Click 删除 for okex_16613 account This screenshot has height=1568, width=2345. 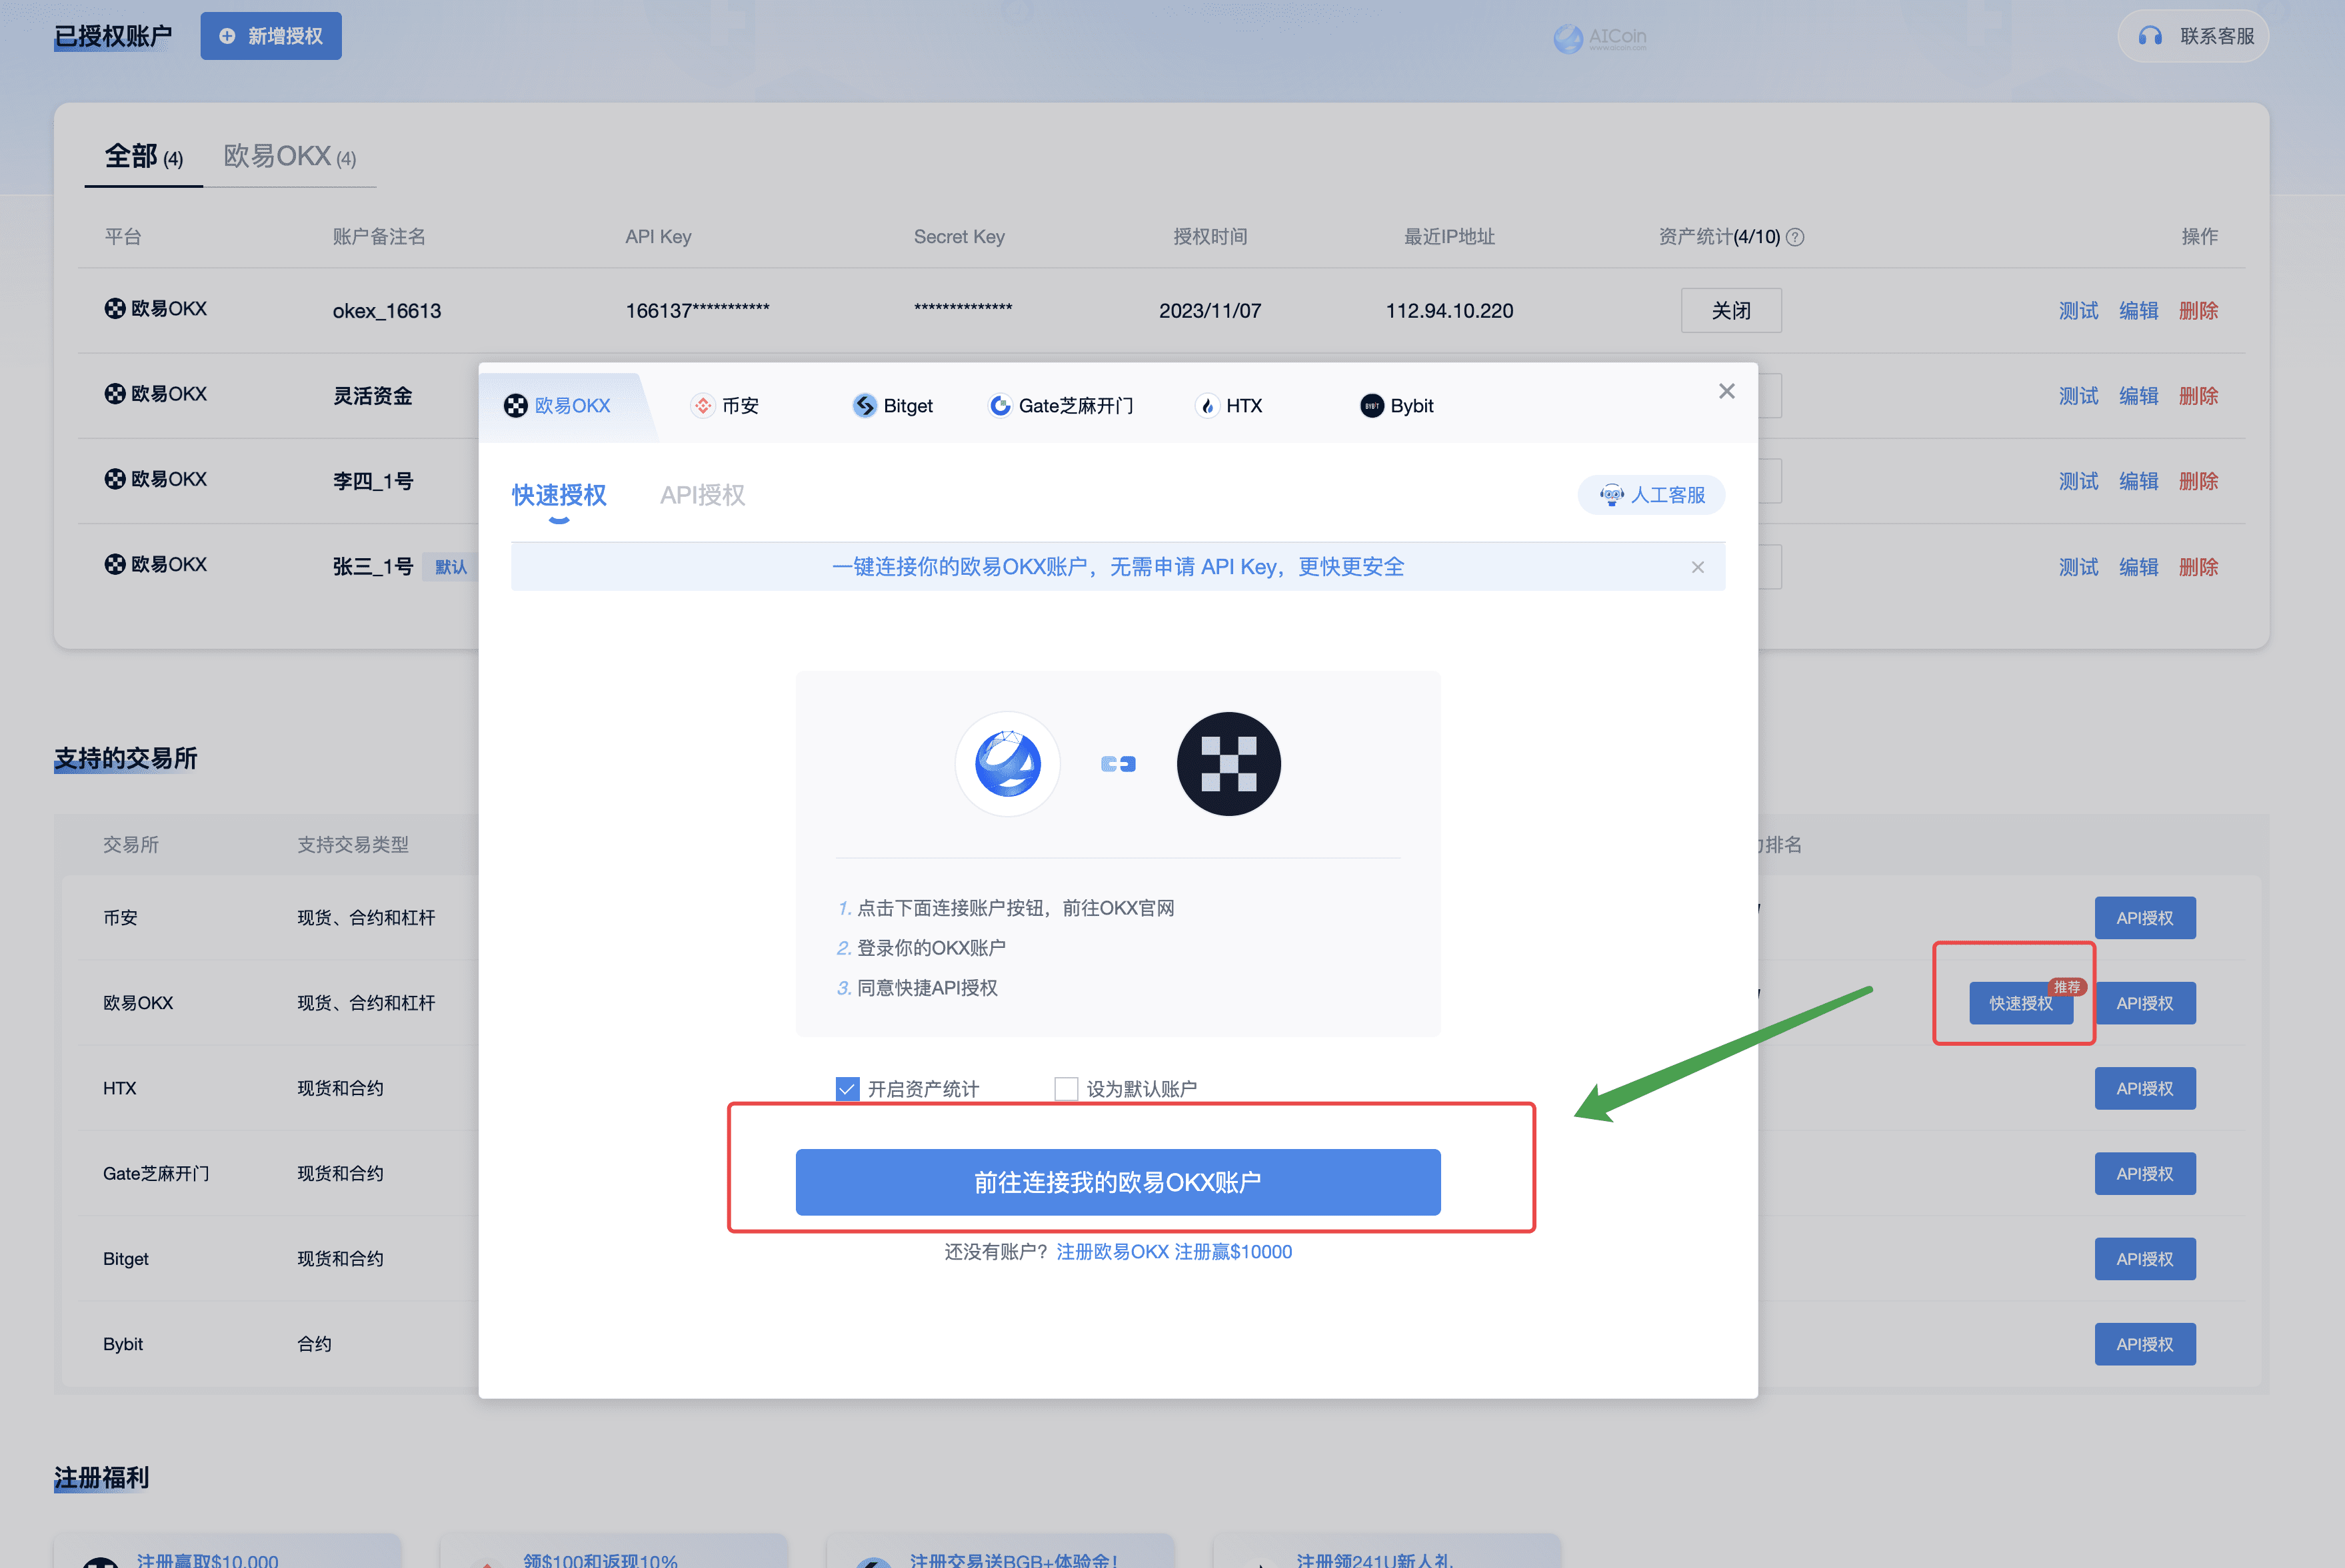coord(2198,311)
